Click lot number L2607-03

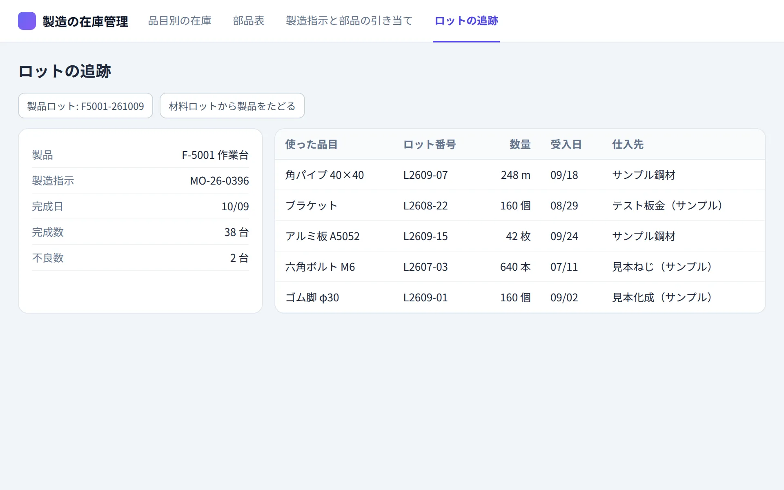click(x=425, y=267)
